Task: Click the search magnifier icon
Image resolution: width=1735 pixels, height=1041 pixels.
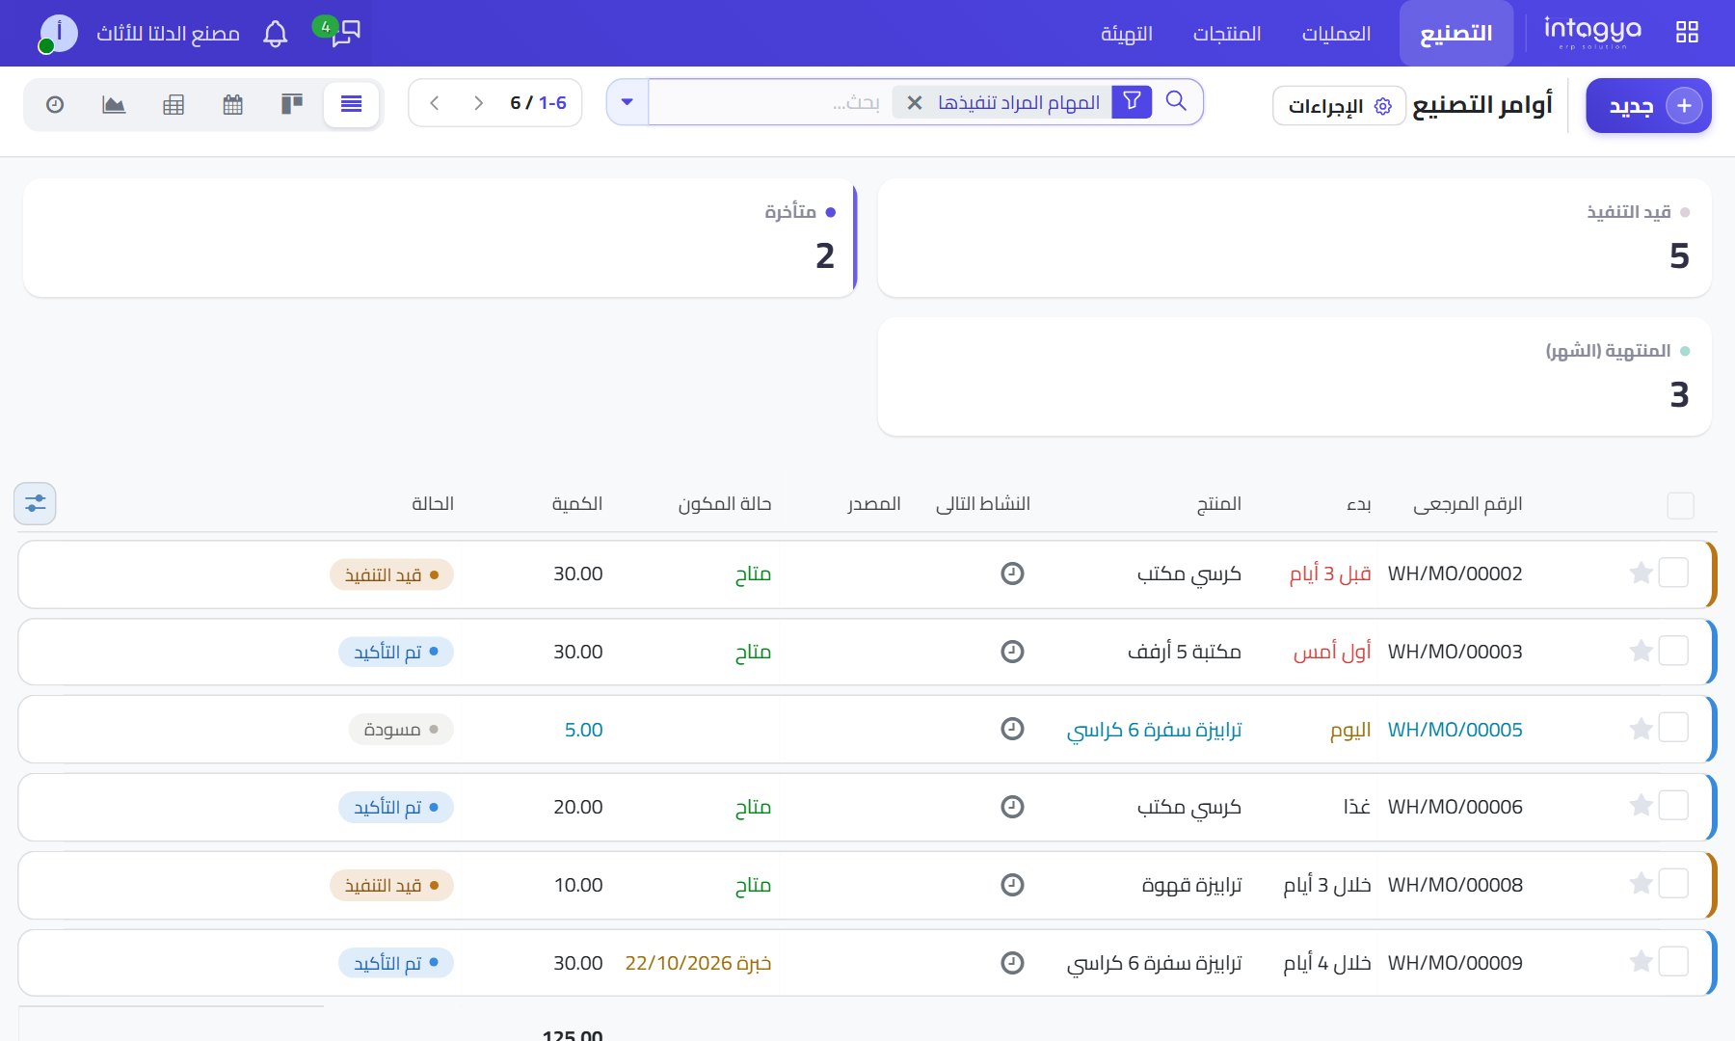Action: click(1176, 101)
